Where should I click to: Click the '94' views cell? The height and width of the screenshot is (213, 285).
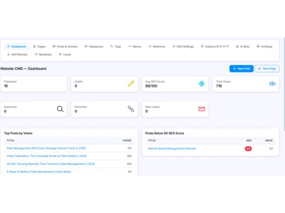pos(129,172)
